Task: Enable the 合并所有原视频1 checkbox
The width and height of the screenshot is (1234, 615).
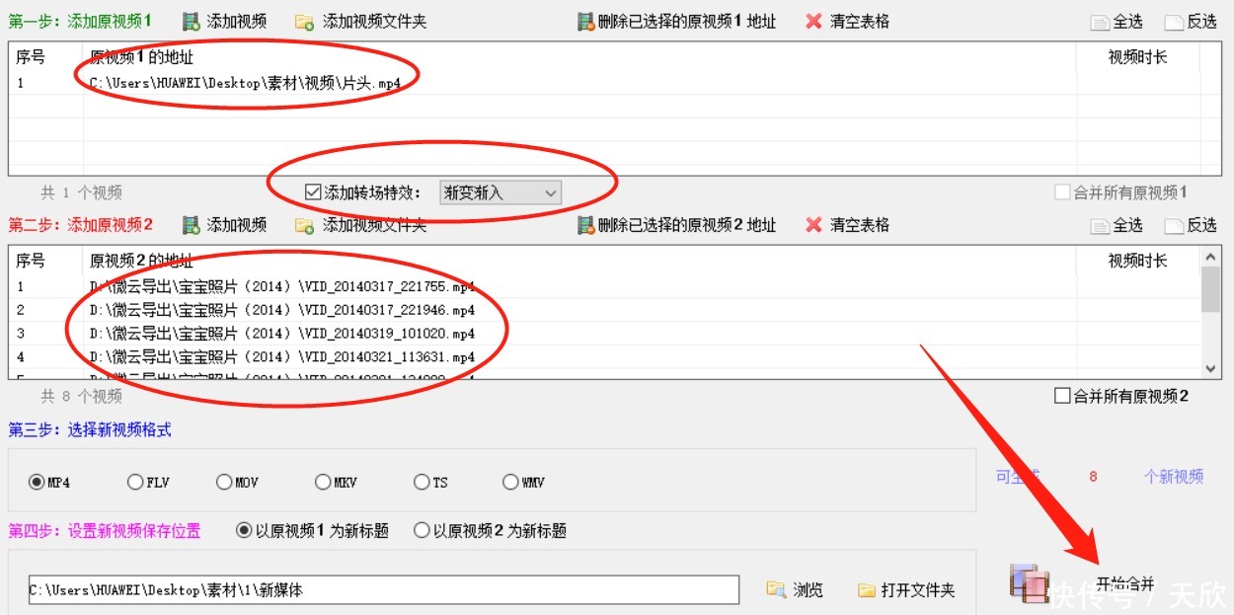Action: click(1064, 192)
